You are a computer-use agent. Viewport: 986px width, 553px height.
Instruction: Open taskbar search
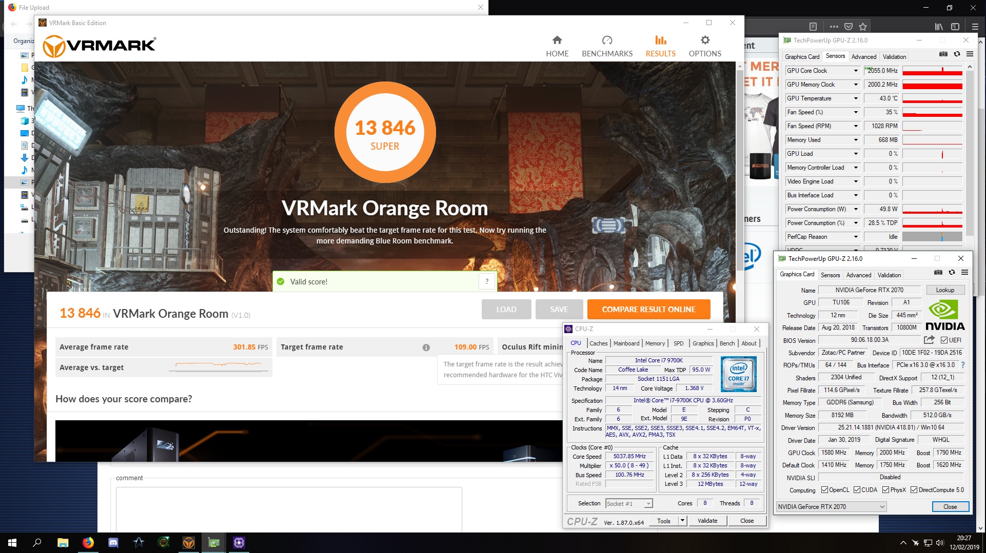[x=37, y=542]
